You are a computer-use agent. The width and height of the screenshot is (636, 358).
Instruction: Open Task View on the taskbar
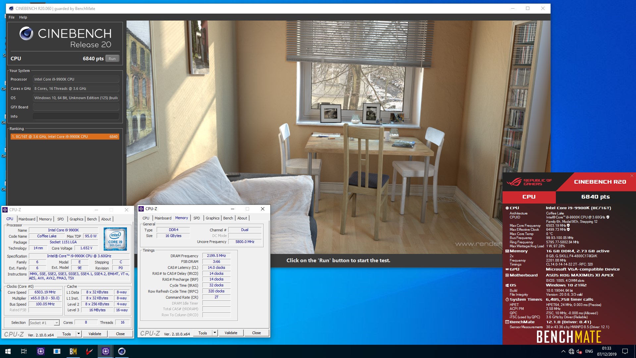click(x=24, y=351)
